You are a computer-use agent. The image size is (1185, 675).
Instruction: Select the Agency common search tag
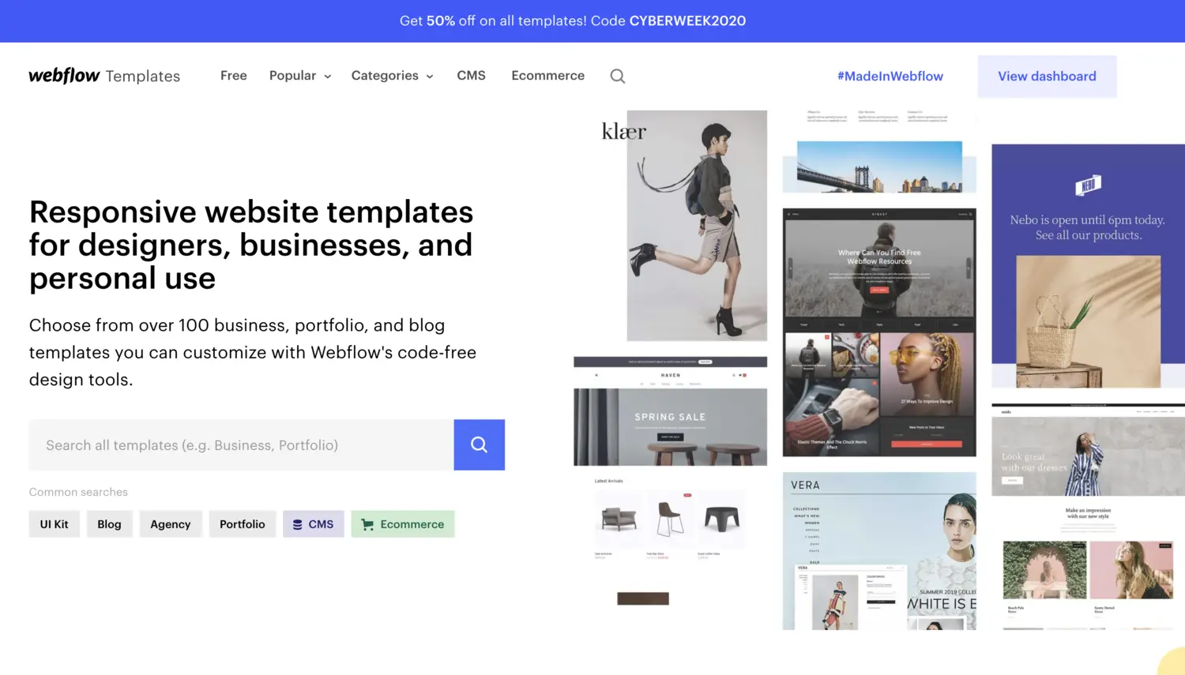(171, 524)
